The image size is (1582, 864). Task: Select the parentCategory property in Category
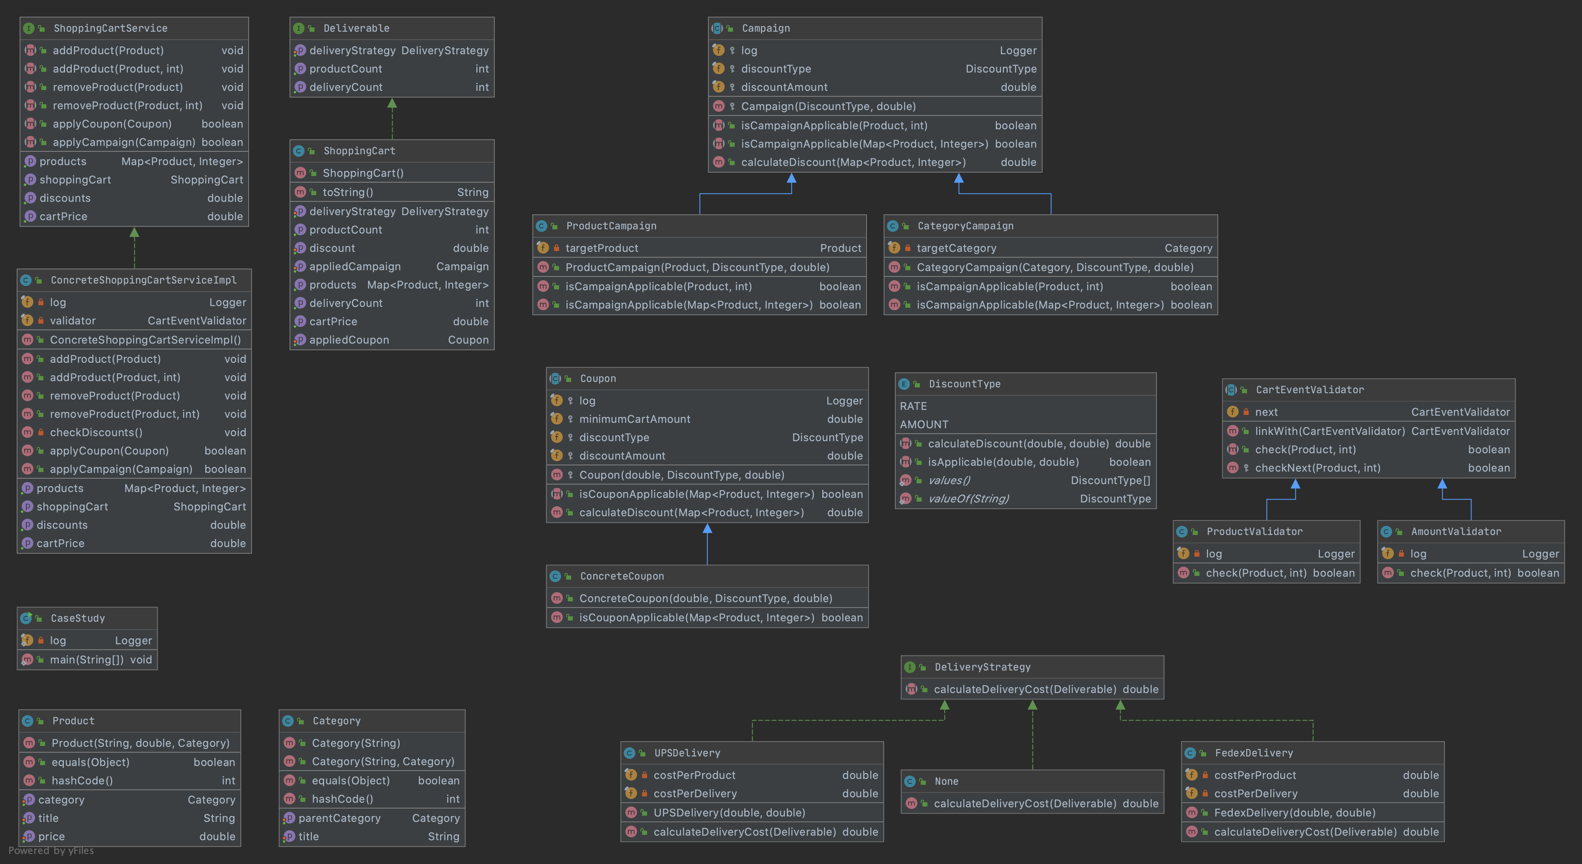[339, 818]
